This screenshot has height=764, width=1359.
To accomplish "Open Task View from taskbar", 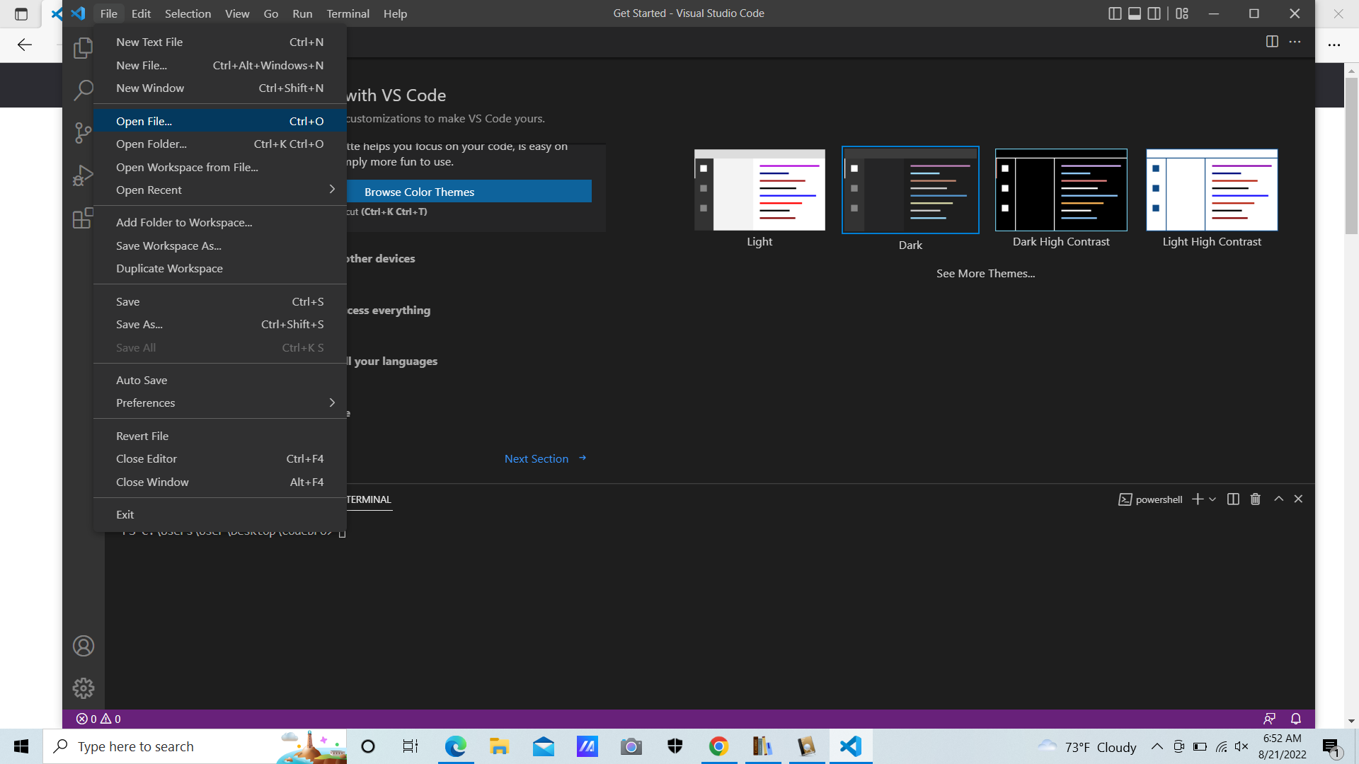I will [411, 746].
